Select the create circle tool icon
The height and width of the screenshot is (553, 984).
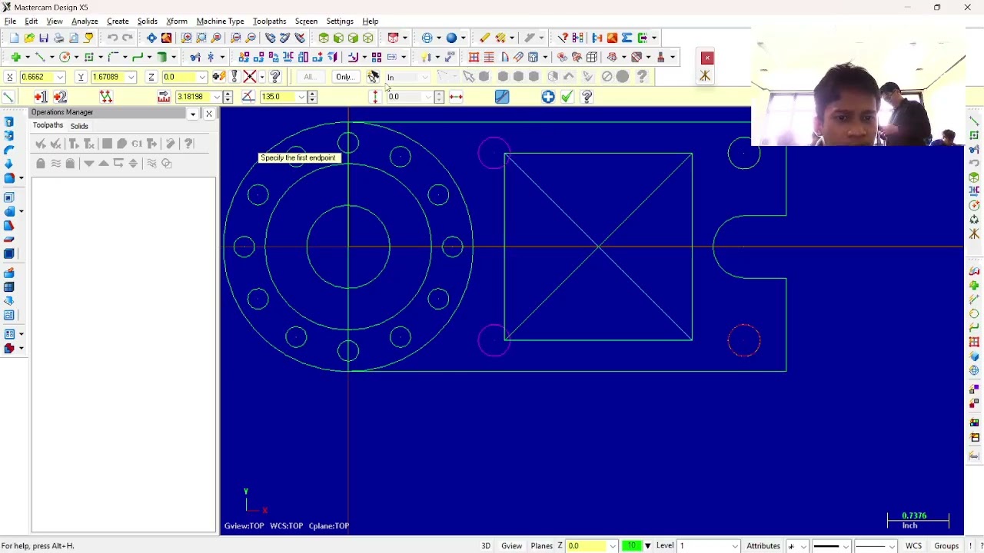point(65,57)
